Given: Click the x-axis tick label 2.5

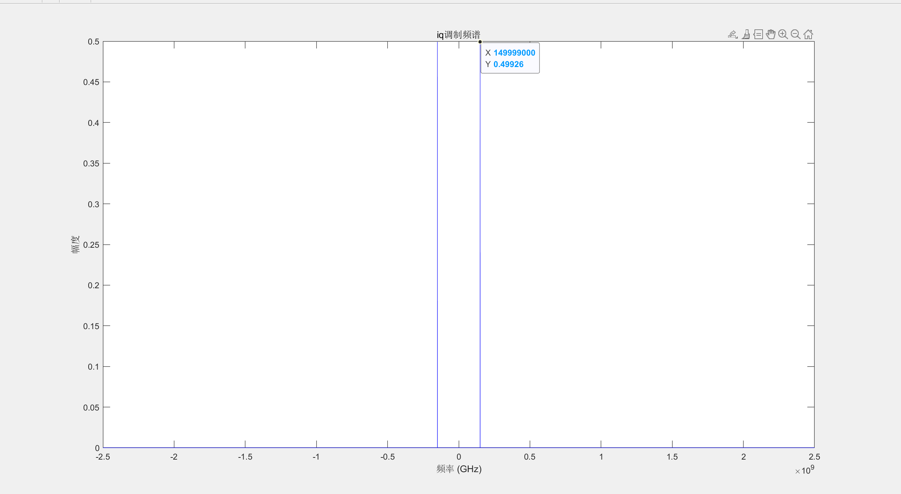Looking at the screenshot, I should [x=814, y=457].
